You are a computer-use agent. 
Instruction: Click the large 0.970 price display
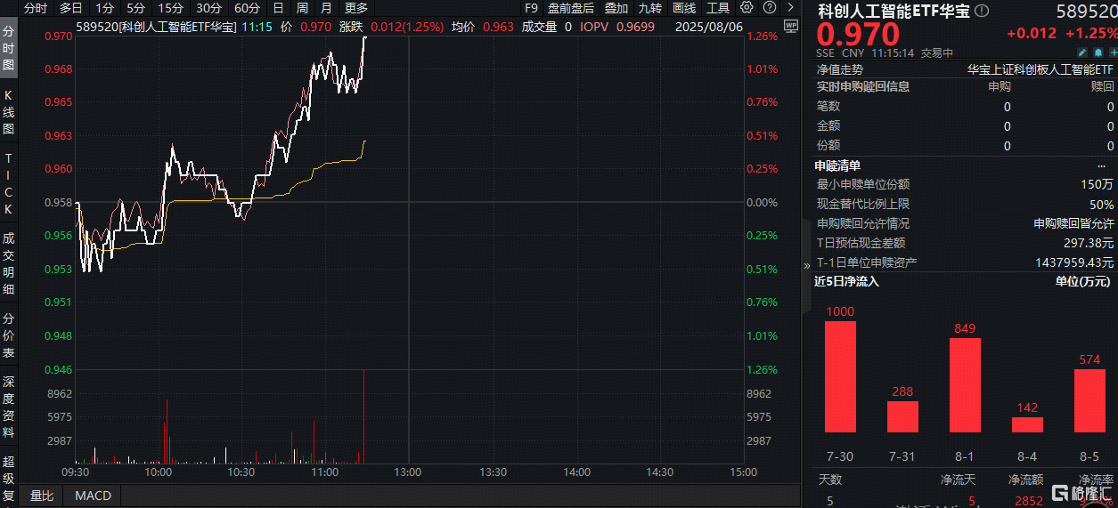(859, 35)
